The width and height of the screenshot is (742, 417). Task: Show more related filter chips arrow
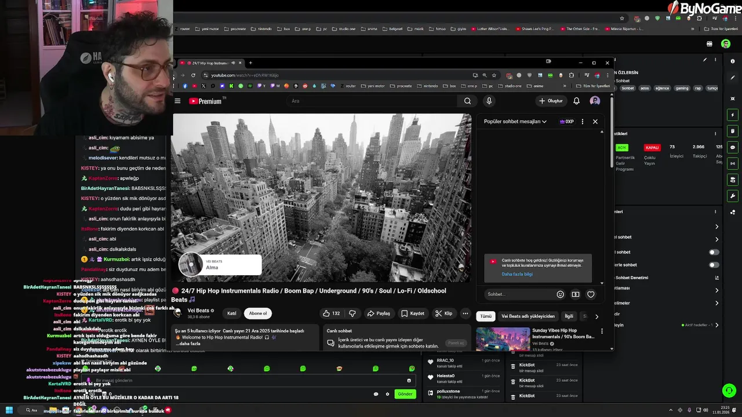click(x=596, y=316)
